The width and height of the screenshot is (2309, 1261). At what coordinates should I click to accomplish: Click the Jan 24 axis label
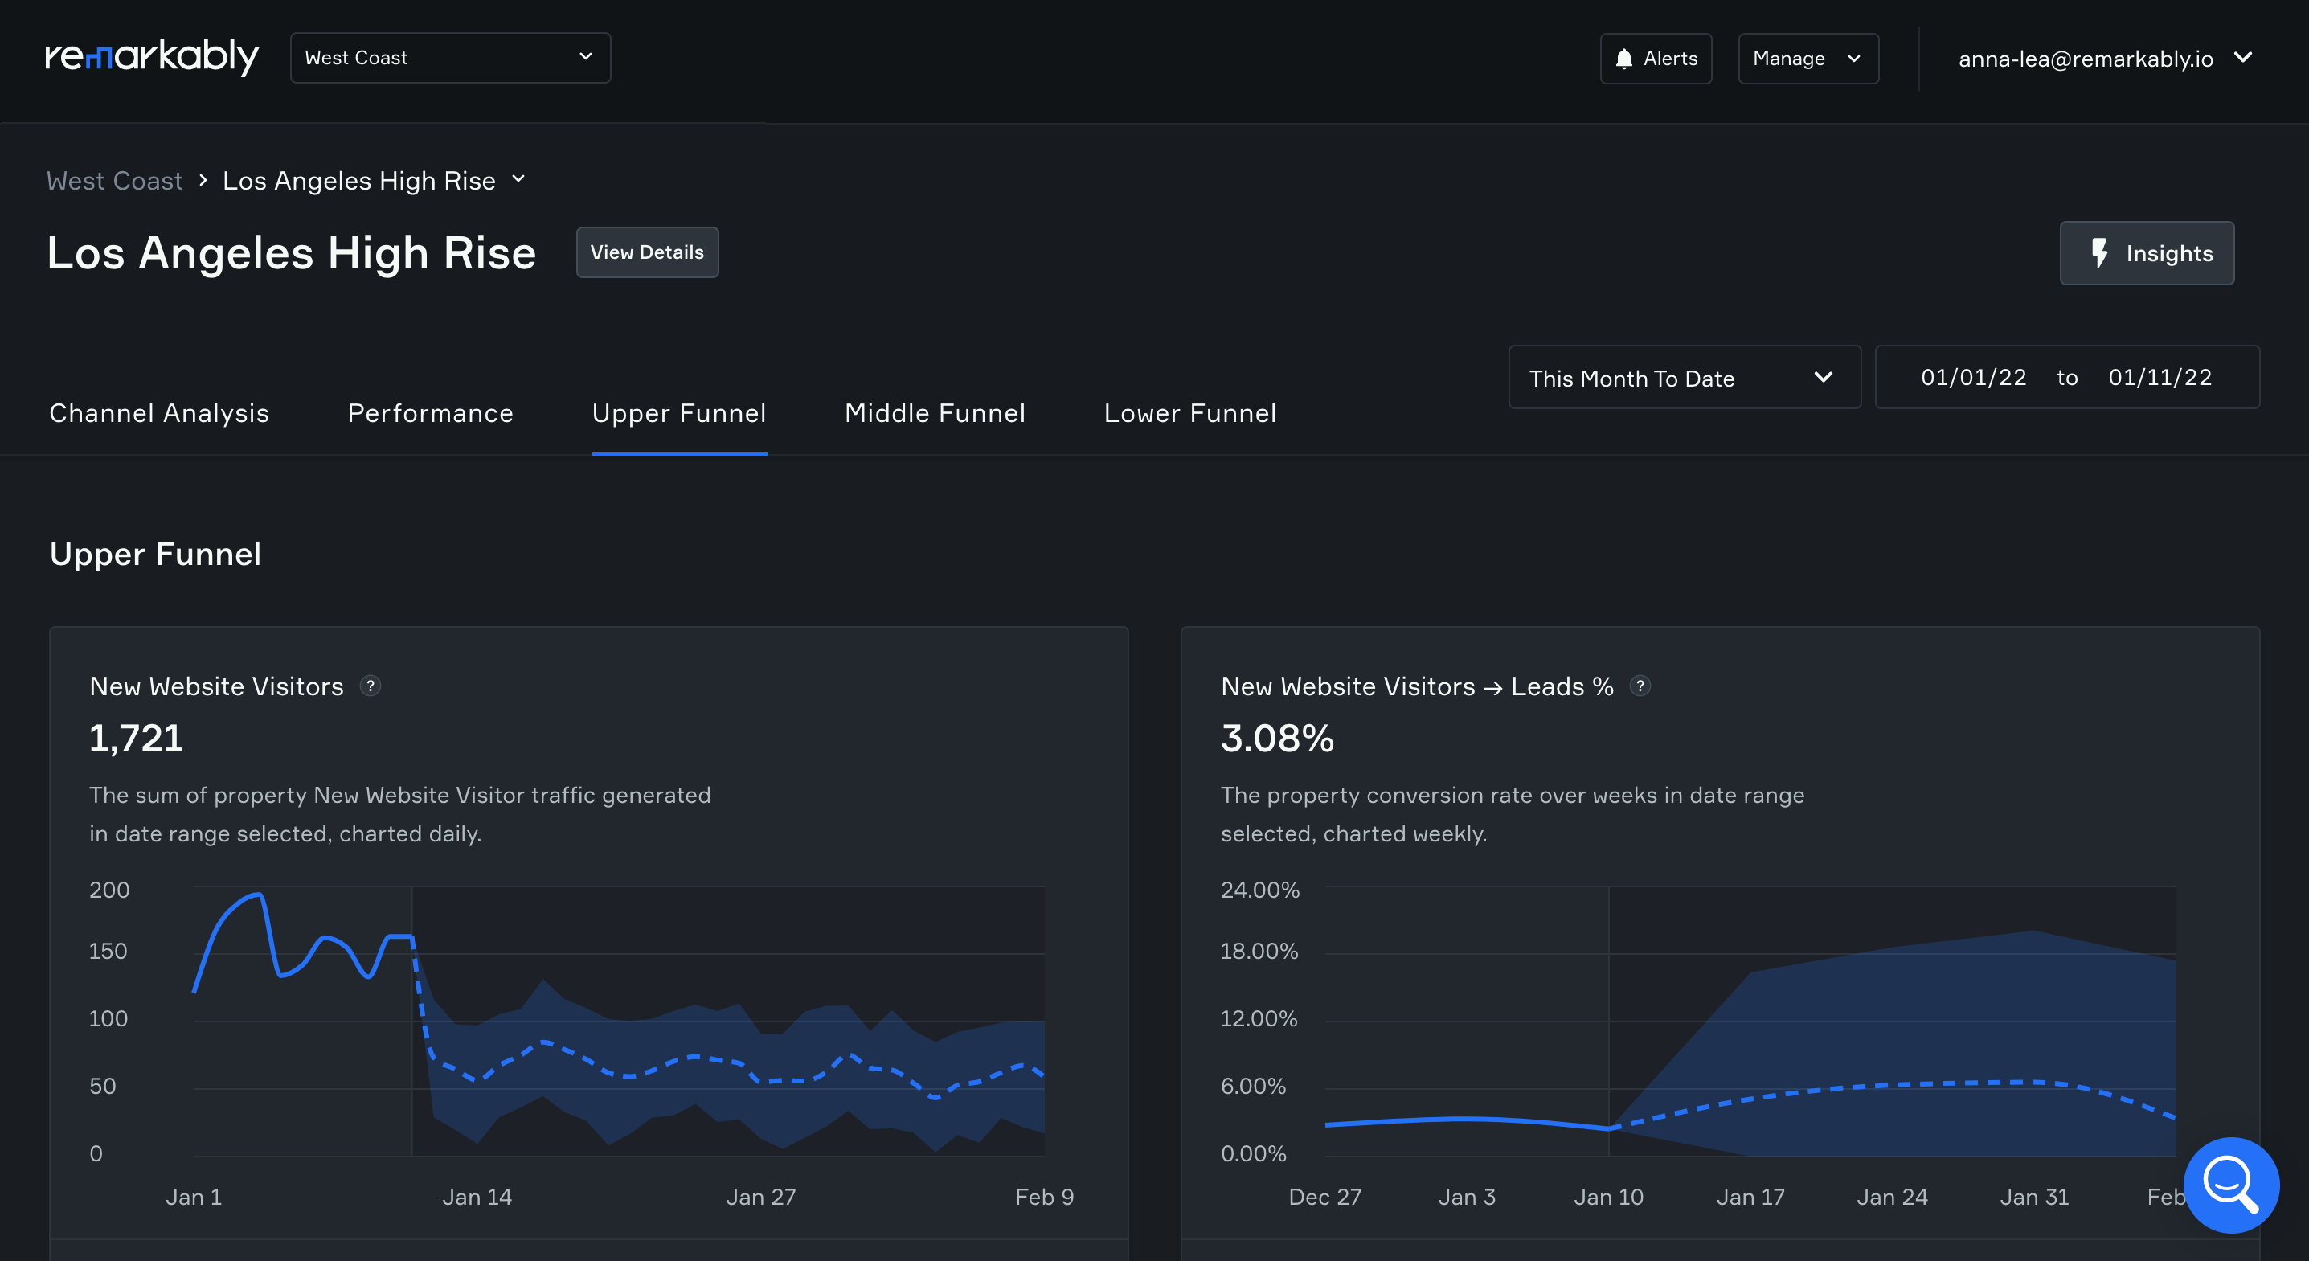click(1891, 1198)
